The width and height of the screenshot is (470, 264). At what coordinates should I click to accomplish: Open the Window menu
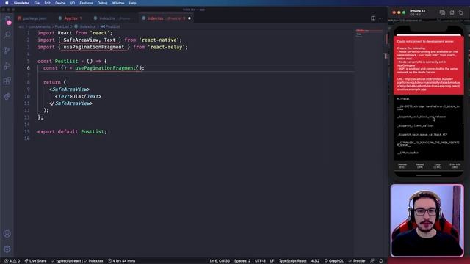pos(118,3)
